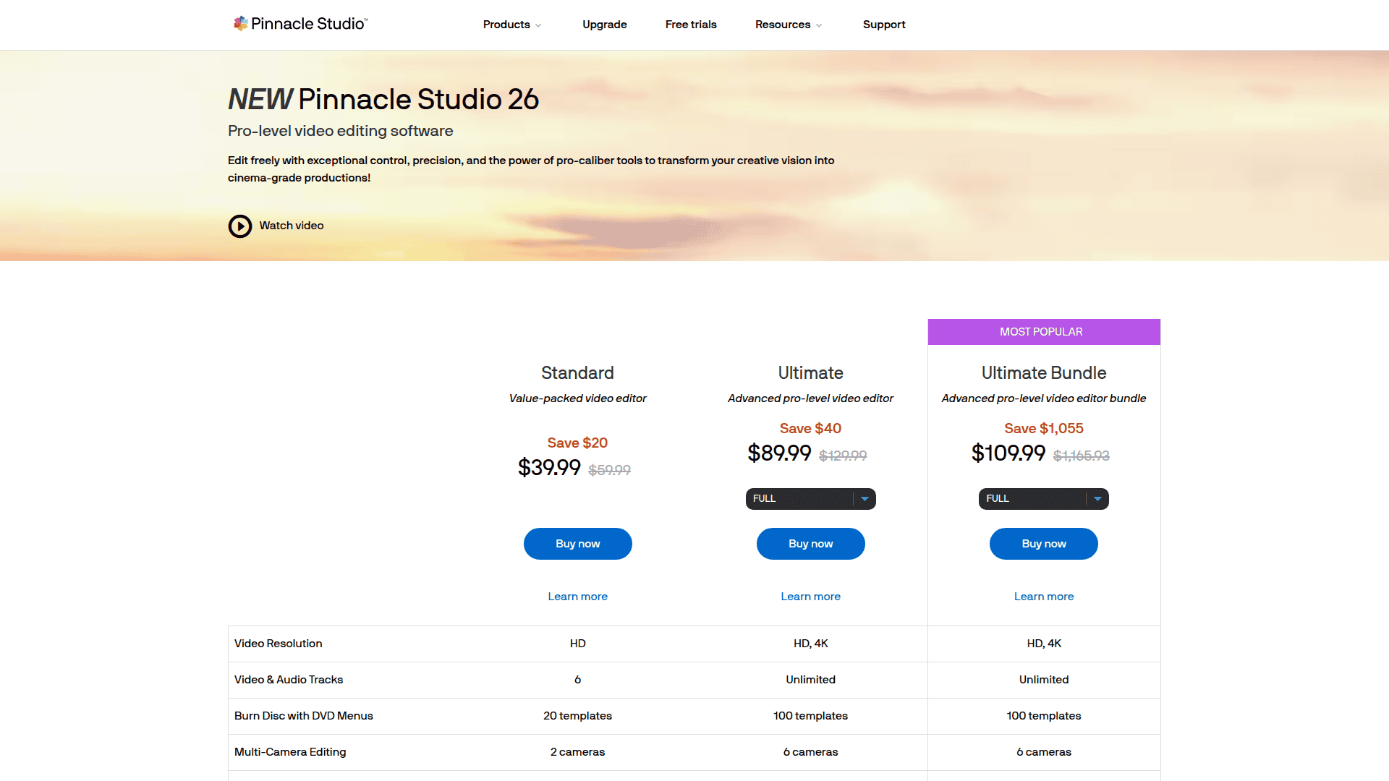Click the struck-through $59.99 price
This screenshot has height=781, width=1389.
click(x=609, y=470)
